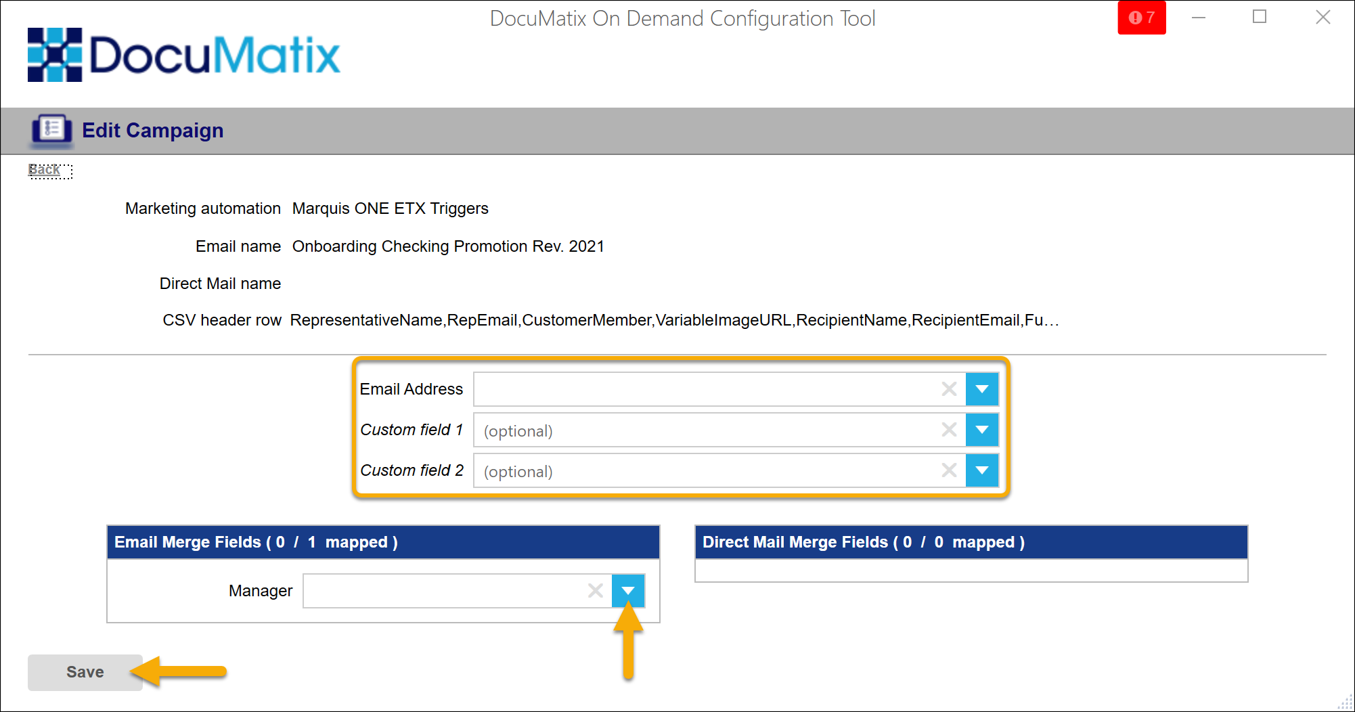Open the Custom field 2 dropdown arrow
The height and width of the screenshot is (712, 1355).
coord(982,470)
